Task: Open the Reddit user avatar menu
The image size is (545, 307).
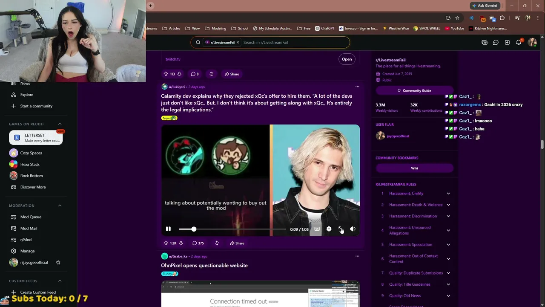Action: point(532,42)
